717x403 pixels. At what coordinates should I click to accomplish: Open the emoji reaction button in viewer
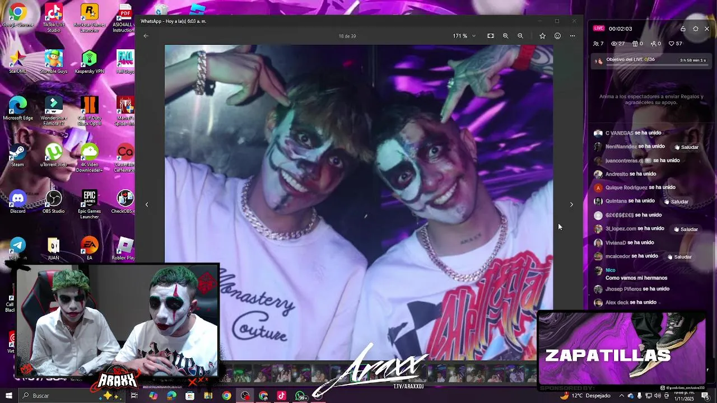point(557,36)
